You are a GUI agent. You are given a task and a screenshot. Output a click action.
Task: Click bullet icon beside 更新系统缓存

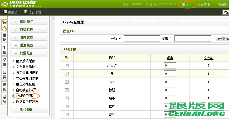(x=13, y=61)
